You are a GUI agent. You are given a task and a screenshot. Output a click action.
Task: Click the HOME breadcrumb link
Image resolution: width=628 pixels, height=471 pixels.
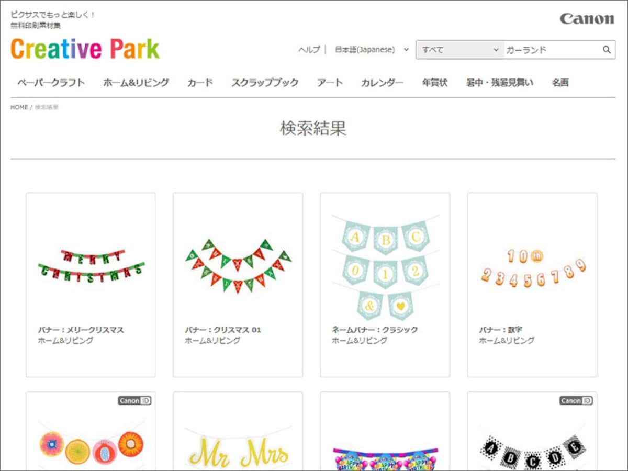click(19, 107)
